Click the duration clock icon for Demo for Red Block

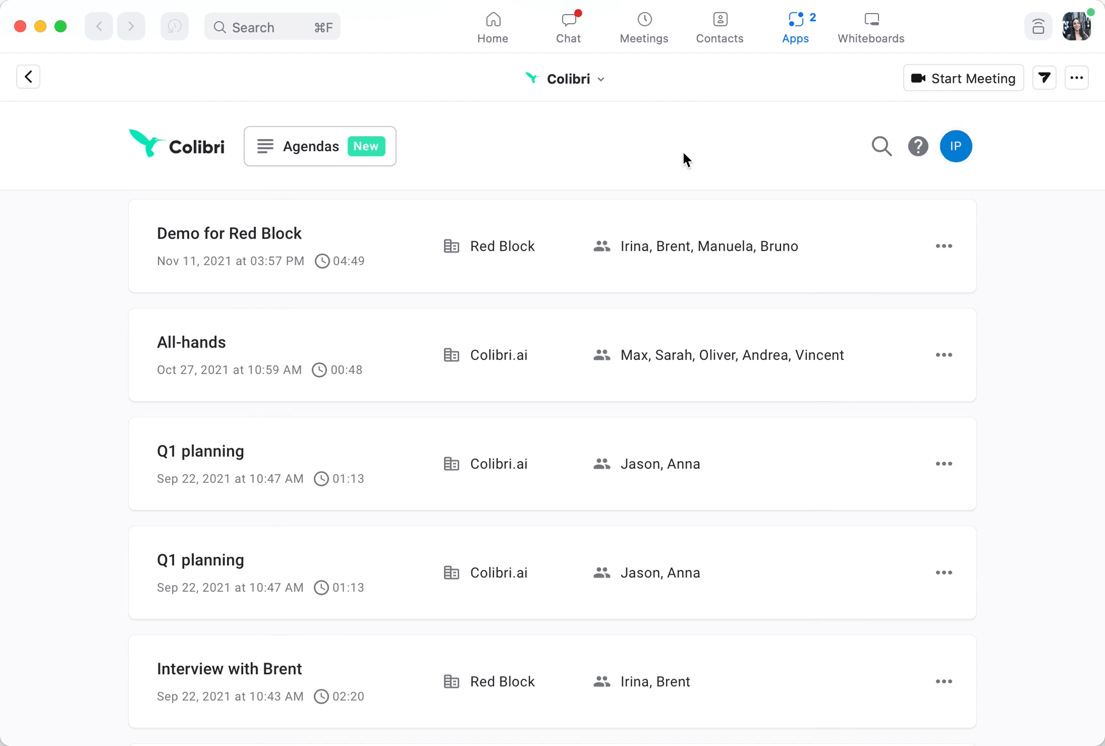pos(322,261)
